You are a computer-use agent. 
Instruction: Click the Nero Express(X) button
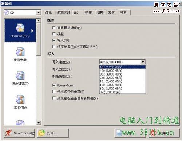[19, 133]
